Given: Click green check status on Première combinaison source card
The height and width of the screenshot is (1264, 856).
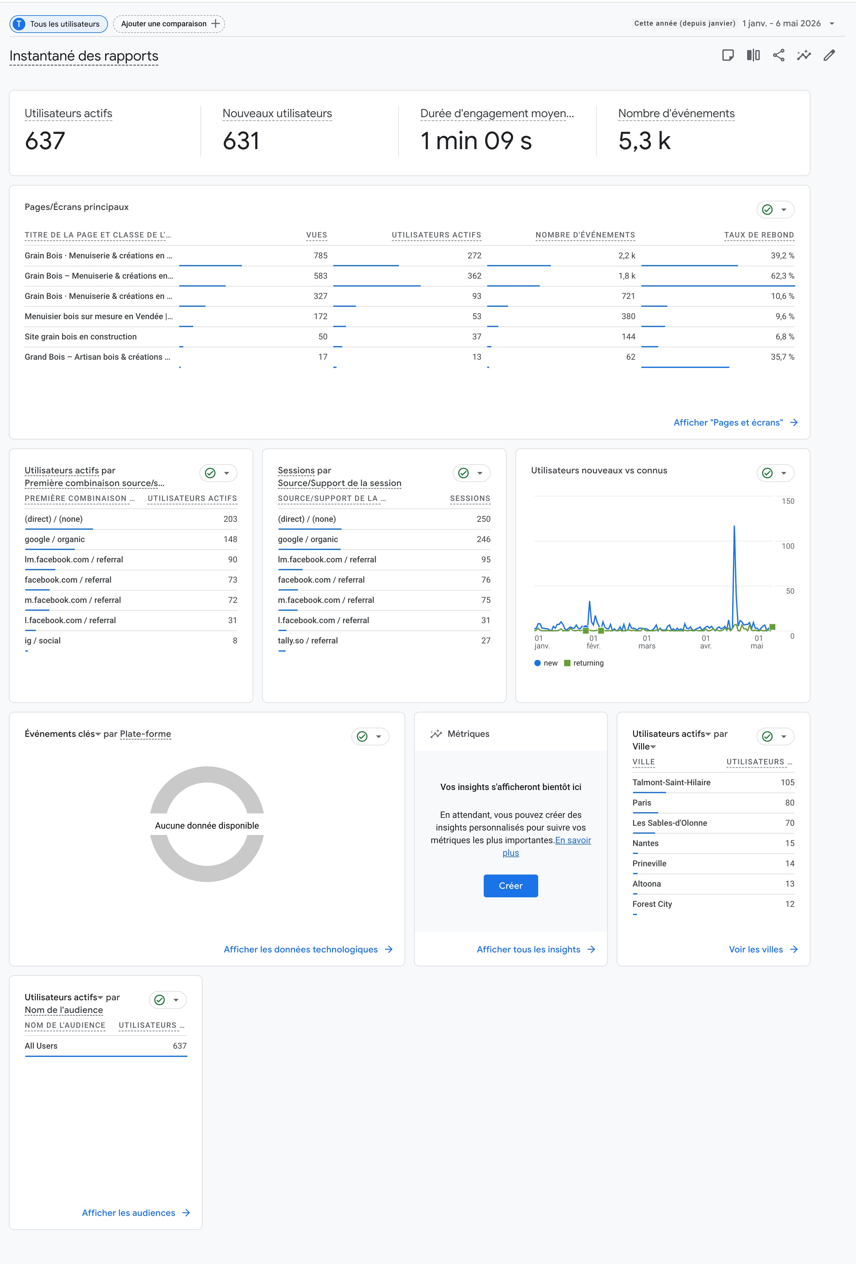Looking at the screenshot, I should click(x=211, y=473).
